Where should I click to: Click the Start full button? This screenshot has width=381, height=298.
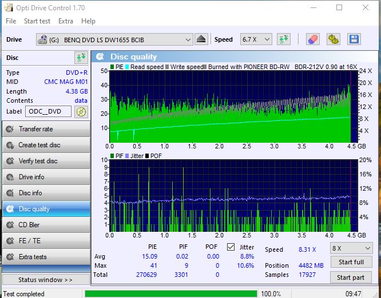click(x=351, y=262)
